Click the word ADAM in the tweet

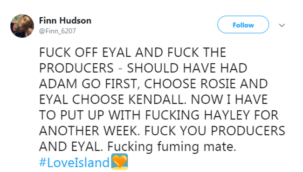[x=58, y=84]
